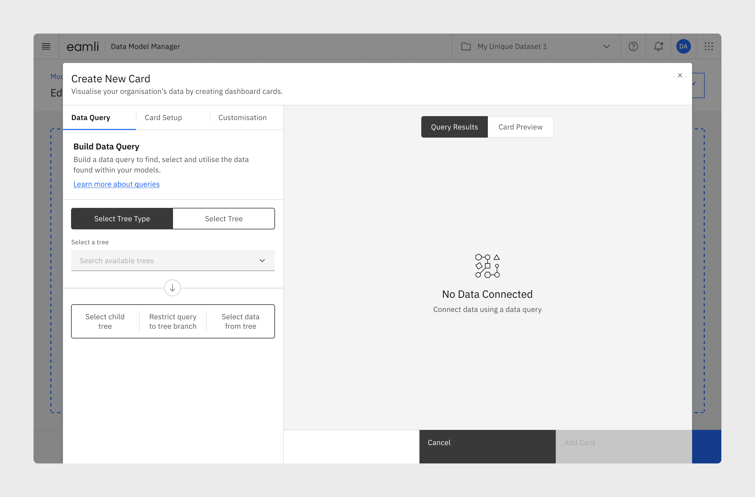Switch to Query Results view
Screen dimensions: 755x497
pyautogui.click(x=454, y=127)
